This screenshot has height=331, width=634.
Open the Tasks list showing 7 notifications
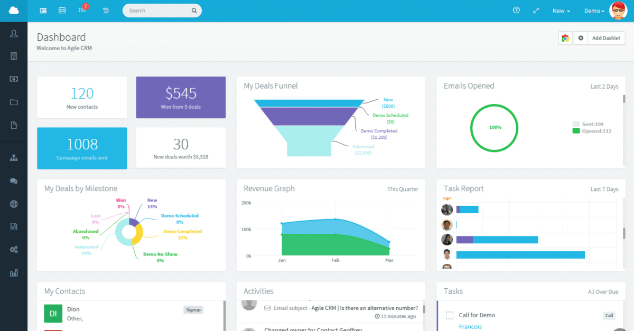click(x=82, y=10)
